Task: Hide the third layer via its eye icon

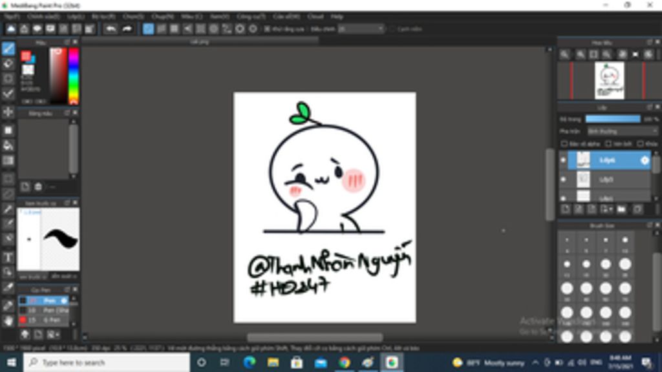Action: point(563,198)
